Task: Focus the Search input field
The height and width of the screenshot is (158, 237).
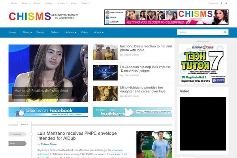Action: coord(199,32)
